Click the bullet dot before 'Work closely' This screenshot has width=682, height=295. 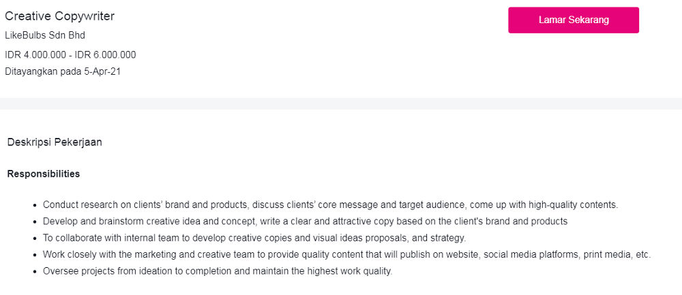coord(35,256)
